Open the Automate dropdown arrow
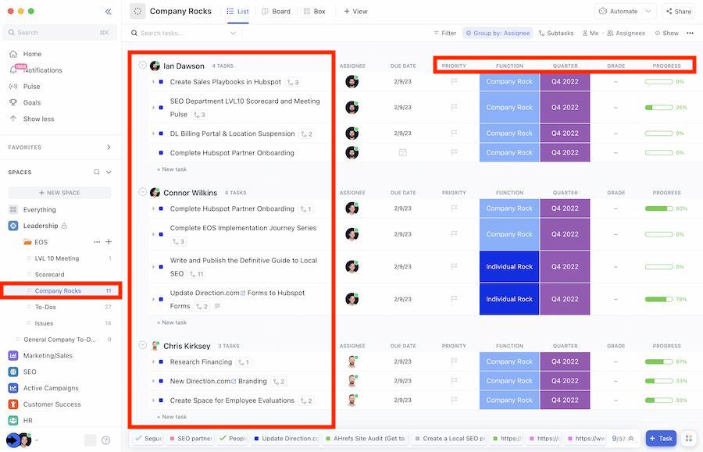Viewport: 703px width, 452px height. click(x=650, y=11)
